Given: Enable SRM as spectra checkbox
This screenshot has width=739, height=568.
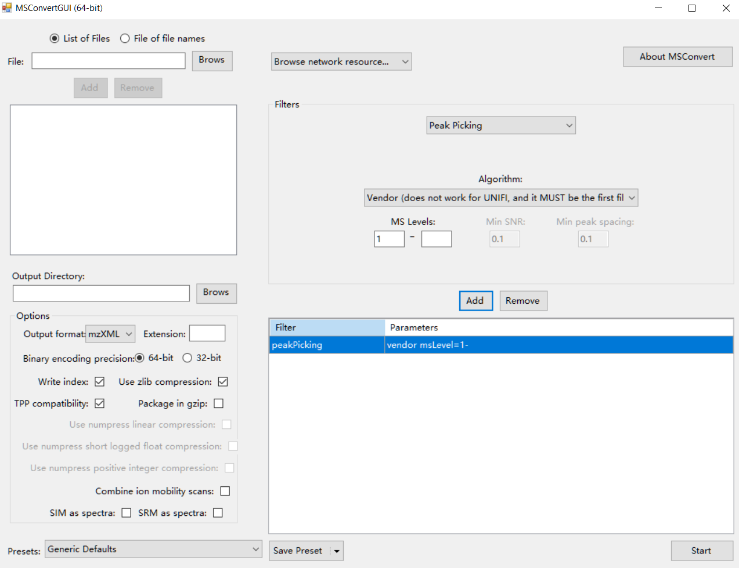Looking at the screenshot, I should [x=218, y=513].
